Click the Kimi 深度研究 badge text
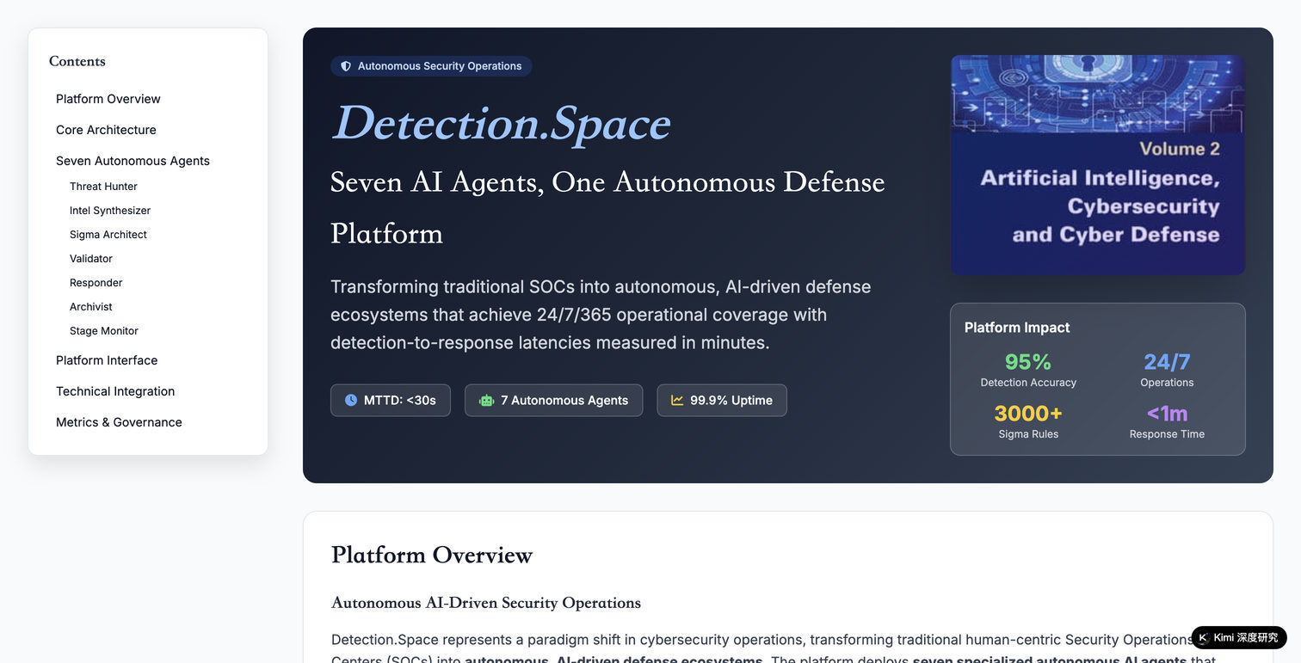Image resolution: width=1301 pixels, height=663 pixels. pos(1246,637)
